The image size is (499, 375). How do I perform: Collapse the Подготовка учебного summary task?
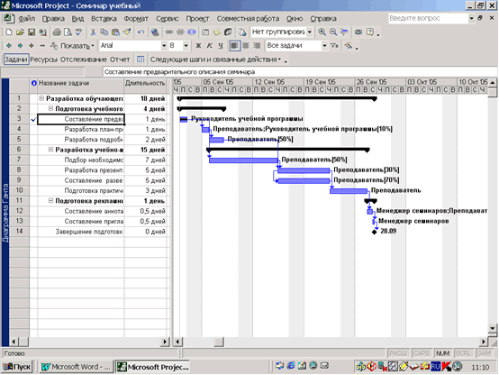tap(50, 109)
